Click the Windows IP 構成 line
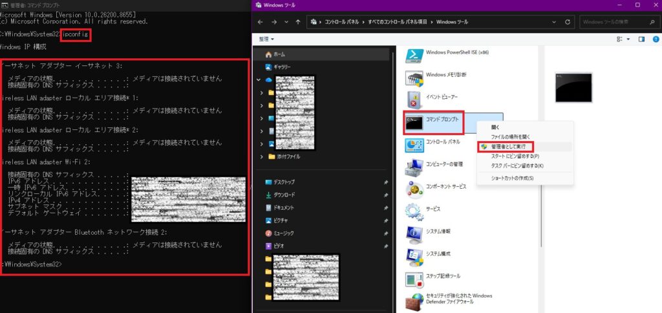This screenshot has width=662, height=313. 24,47
